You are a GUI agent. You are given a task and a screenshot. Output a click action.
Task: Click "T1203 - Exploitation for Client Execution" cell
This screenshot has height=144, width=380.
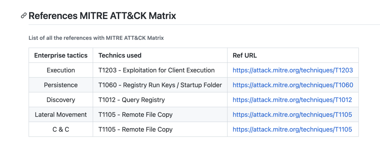(160, 70)
